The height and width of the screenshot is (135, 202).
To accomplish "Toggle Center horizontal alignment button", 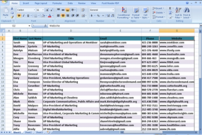I will [x=63, y=16].
